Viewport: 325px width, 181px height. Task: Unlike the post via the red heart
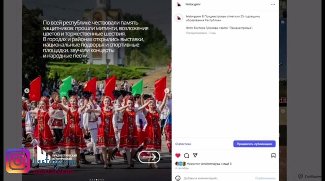(178, 156)
